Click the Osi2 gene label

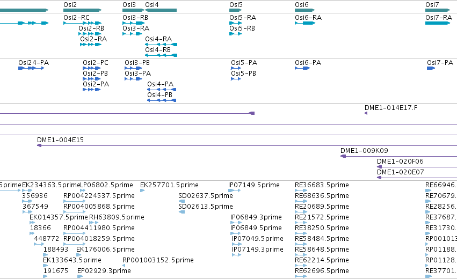click(x=70, y=5)
